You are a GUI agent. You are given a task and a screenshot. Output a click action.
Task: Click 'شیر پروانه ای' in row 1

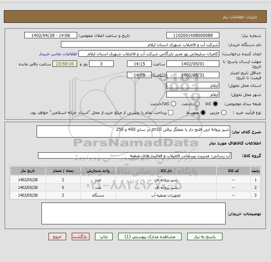pos(166,180)
